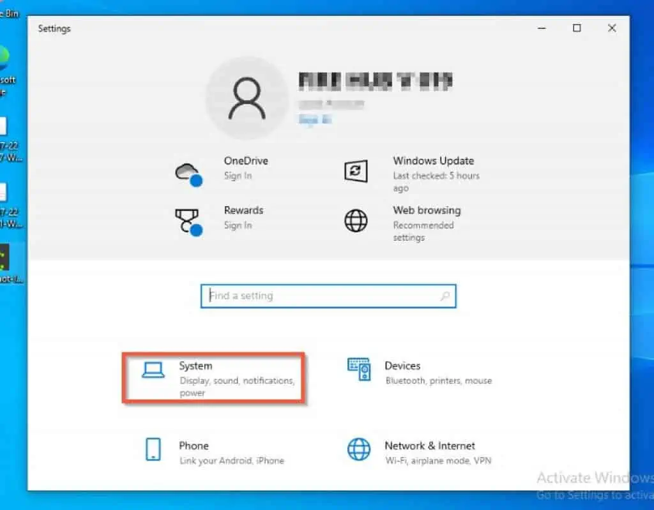Click the Windows Update sync icon
654x510 pixels.
click(x=356, y=171)
